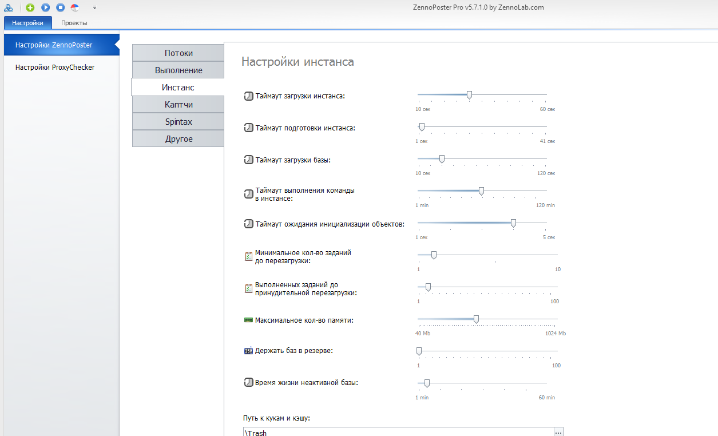The height and width of the screenshot is (436, 718).
Task: Click the 5 сек maximum label
Action: (x=548, y=237)
